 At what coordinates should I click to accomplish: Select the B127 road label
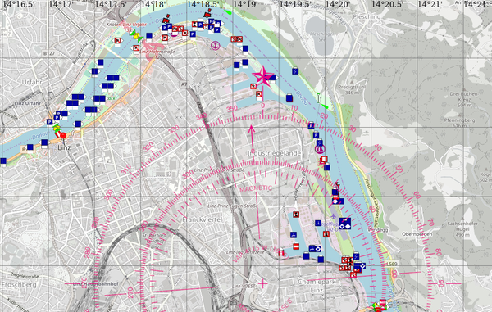click(49, 53)
